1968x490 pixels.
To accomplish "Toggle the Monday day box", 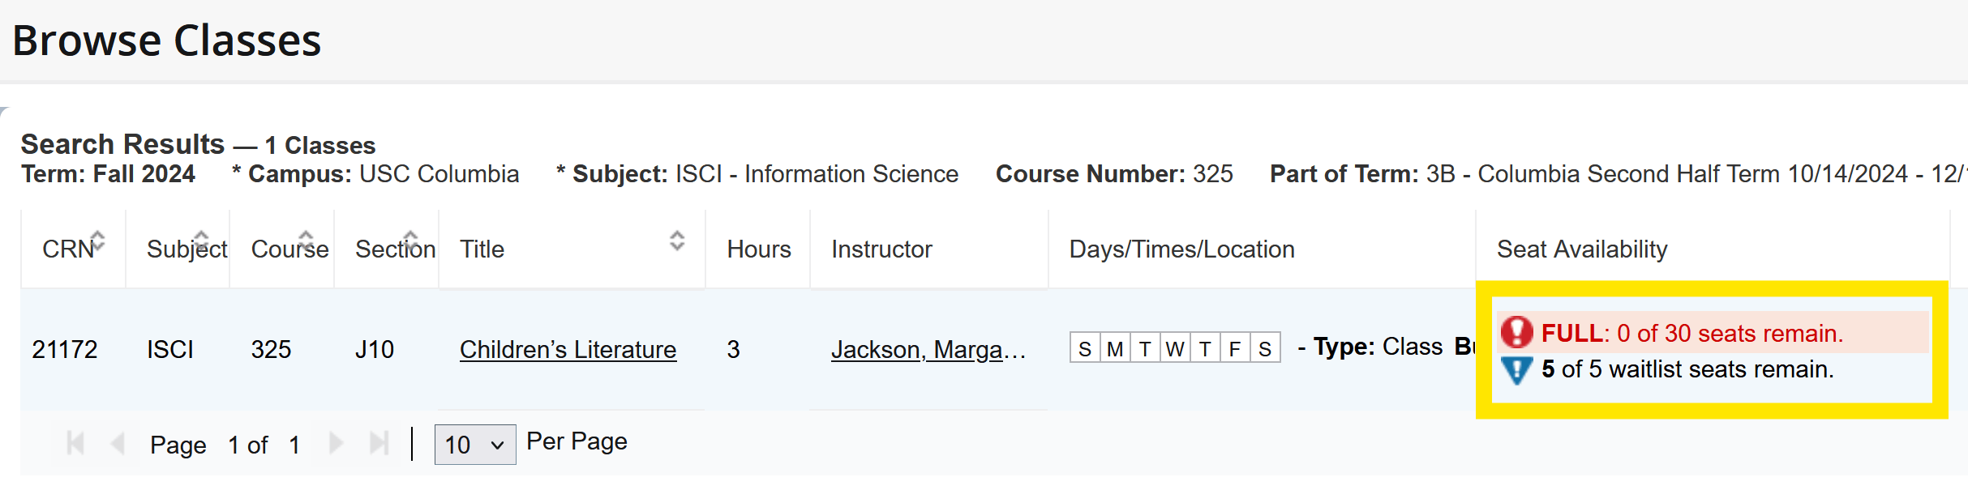I will click(x=1115, y=348).
